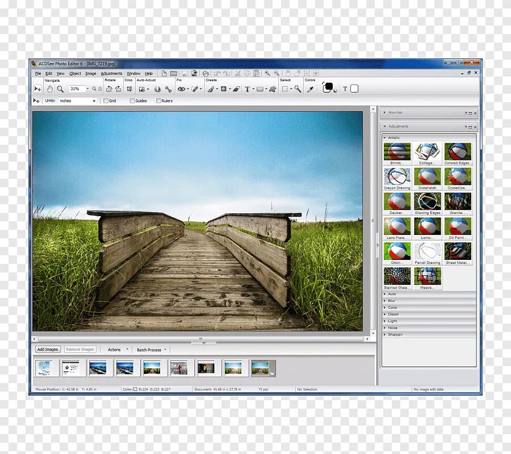Open the View menu

tap(61, 74)
